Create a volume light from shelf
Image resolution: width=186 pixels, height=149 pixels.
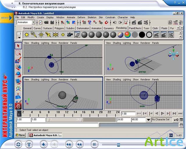point(63,35)
